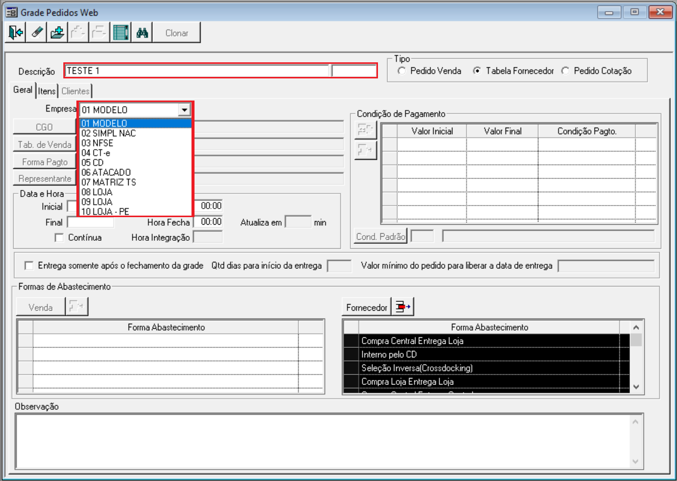Click the Fornecedor button
Viewport: 677px width, 481px height.
[x=367, y=307]
